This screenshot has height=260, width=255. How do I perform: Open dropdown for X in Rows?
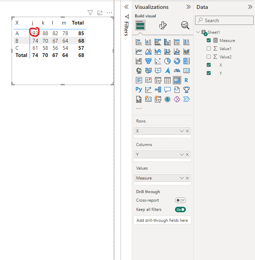pyautogui.click(x=182, y=131)
